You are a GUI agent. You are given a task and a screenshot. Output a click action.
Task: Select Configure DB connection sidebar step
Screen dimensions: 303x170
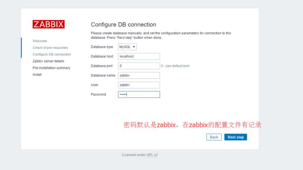click(x=52, y=54)
